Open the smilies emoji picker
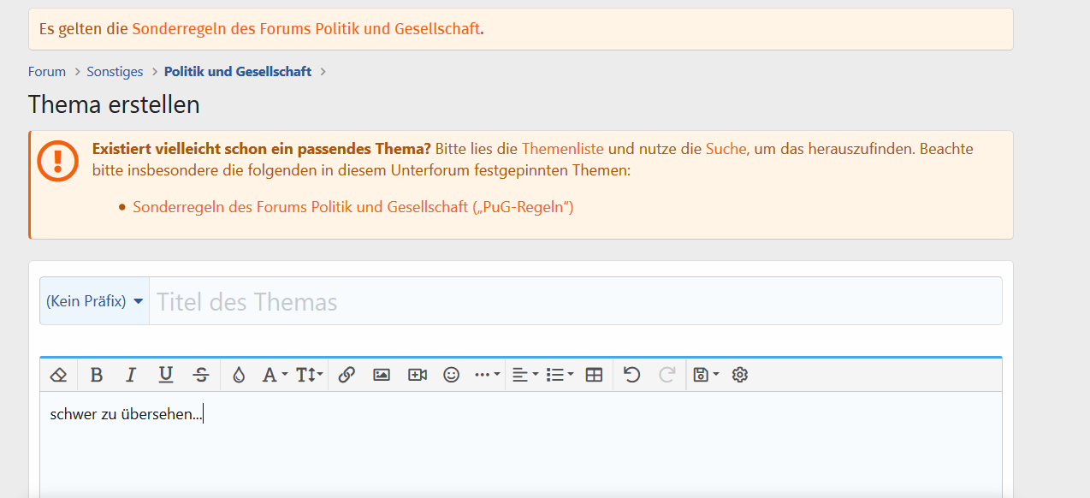 point(452,375)
